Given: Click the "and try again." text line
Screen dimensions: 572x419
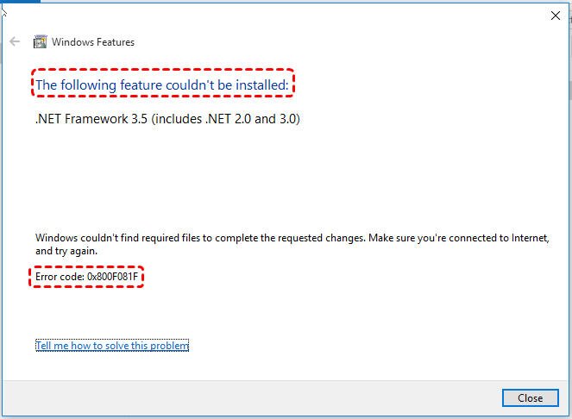Looking at the screenshot, I should tap(66, 251).
